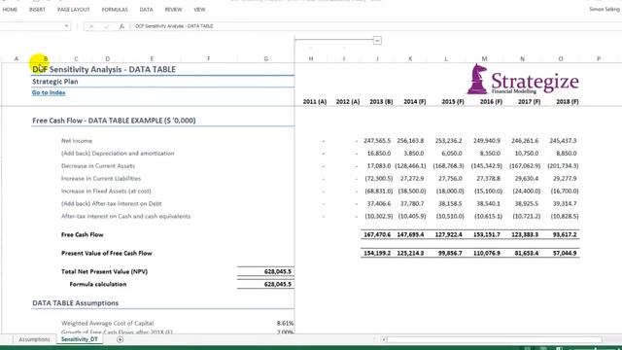Open the REVIEW ribbon tab
The image size is (622, 350).
pos(173,9)
